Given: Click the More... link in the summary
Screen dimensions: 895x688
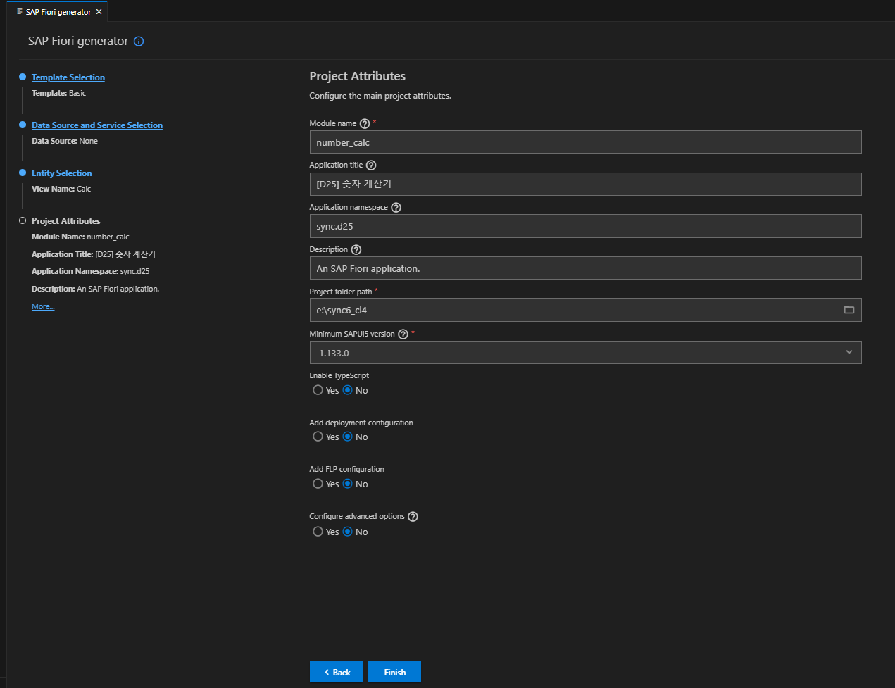Looking at the screenshot, I should (43, 306).
